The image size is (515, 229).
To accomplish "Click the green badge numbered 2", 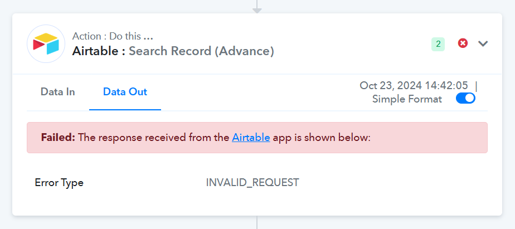I will click(x=438, y=44).
